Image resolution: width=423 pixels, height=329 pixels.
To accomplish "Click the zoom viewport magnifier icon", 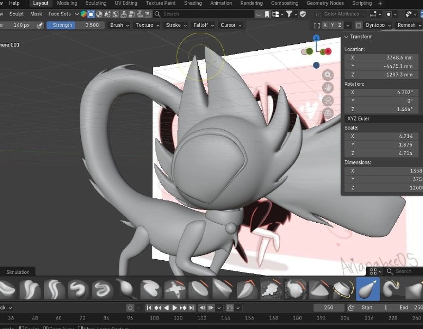I will click(328, 75).
